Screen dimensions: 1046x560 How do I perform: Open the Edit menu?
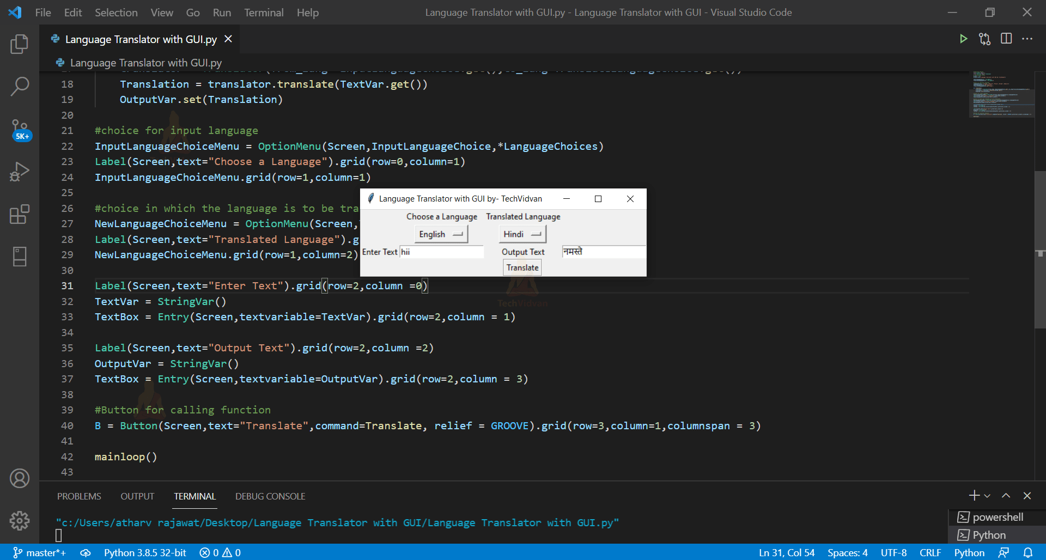[73, 12]
